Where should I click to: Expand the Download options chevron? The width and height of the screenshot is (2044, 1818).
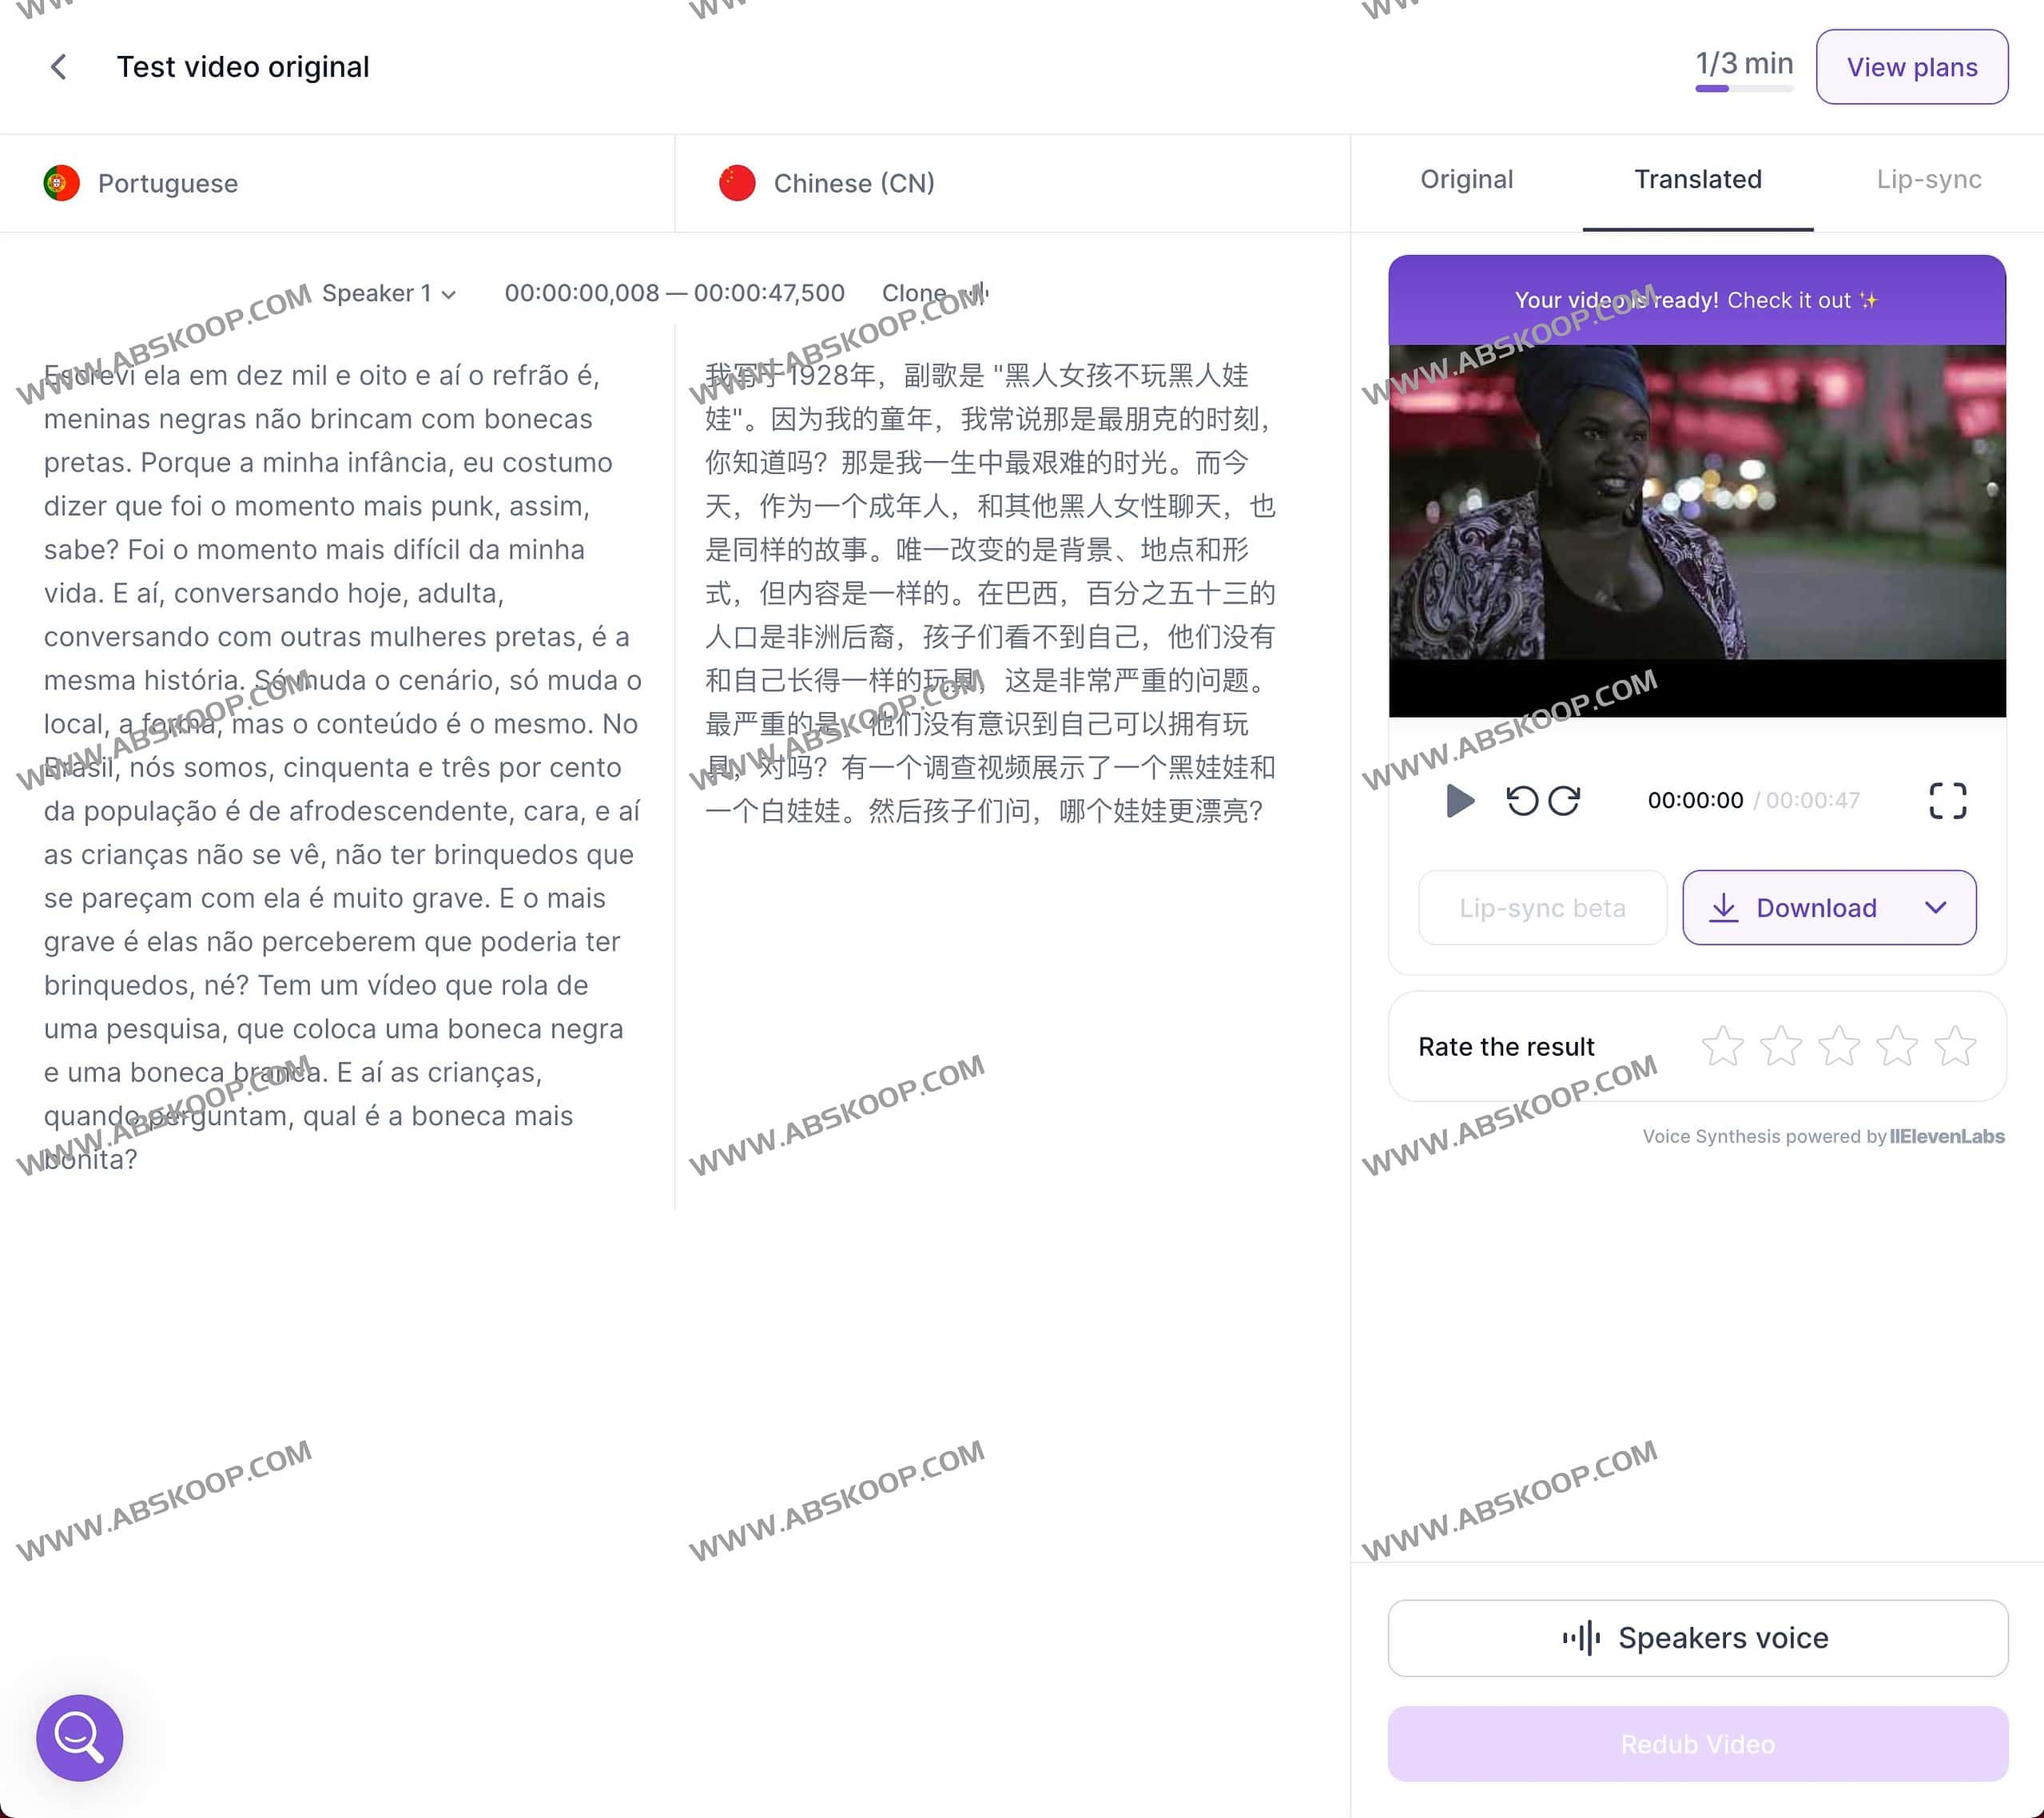click(1937, 907)
